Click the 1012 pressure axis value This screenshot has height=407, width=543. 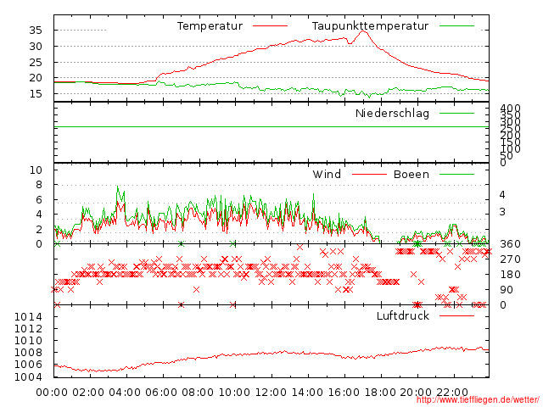click(28, 328)
